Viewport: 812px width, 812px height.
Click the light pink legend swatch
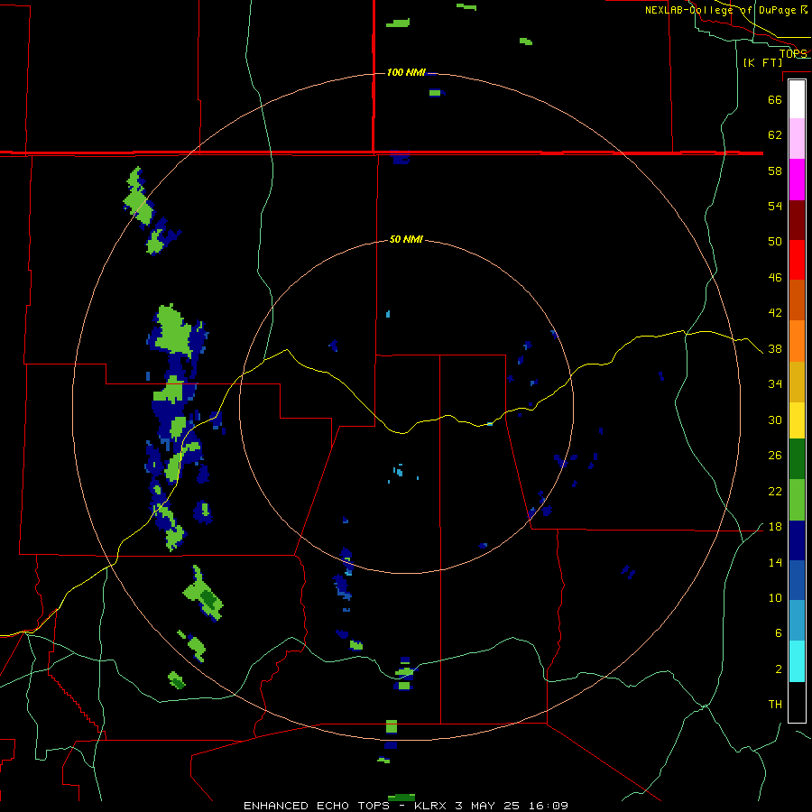tap(797, 138)
